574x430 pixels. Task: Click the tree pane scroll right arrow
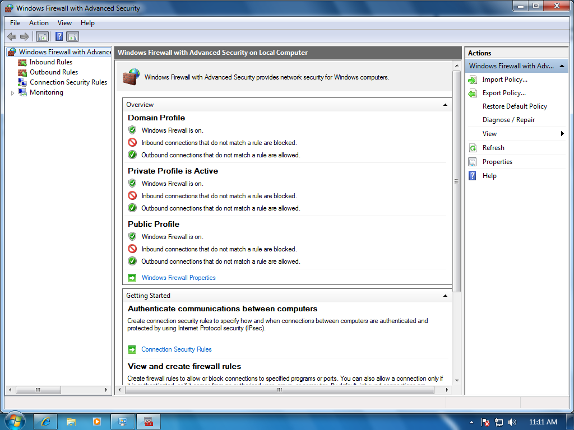[x=106, y=390]
